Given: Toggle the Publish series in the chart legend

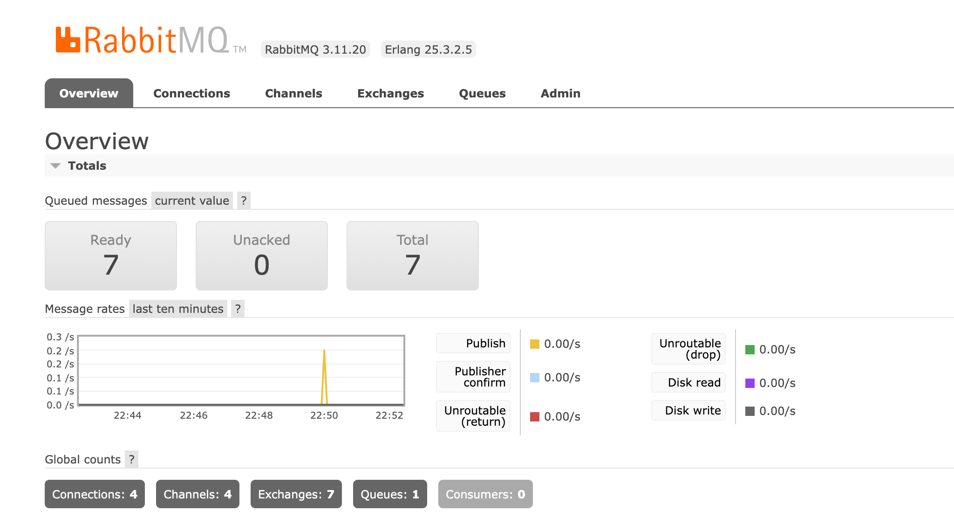Looking at the screenshot, I should [x=473, y=343].
